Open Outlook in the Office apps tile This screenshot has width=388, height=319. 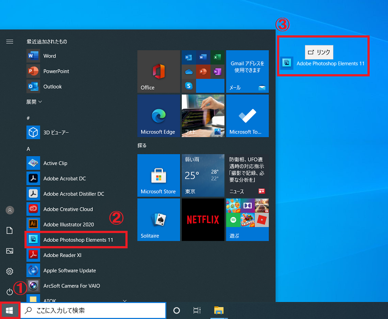[x=189, y=57]
